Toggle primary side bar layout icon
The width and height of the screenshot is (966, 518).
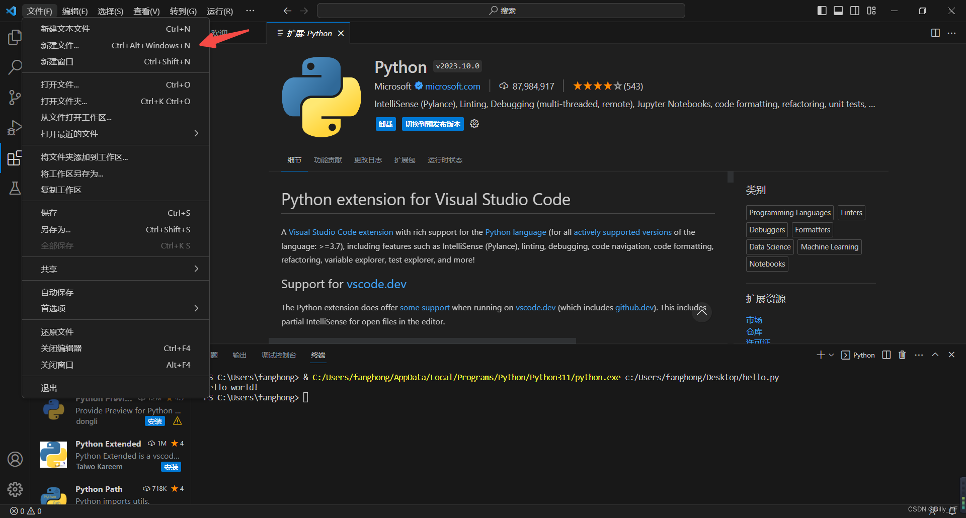pos(822,11)
